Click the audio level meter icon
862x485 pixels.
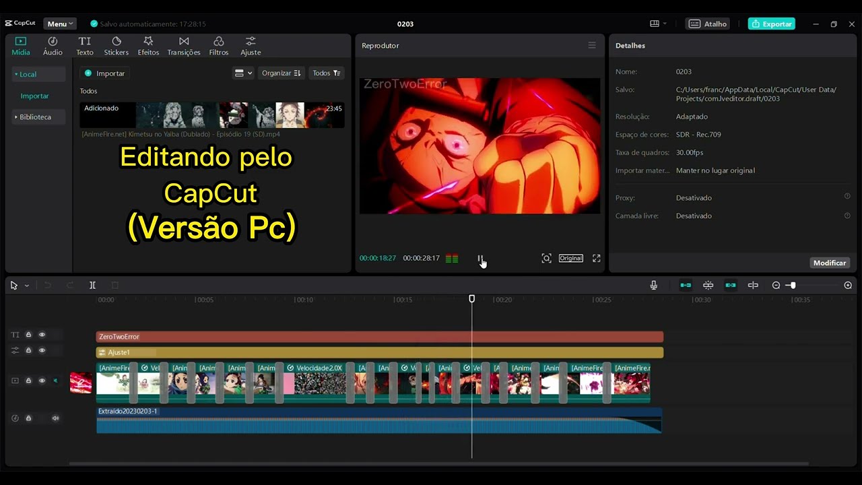pos(452,258)
